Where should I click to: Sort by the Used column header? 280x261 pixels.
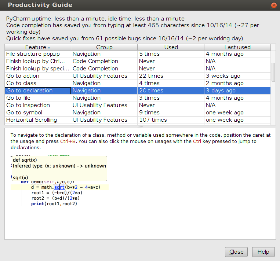pyautogui.click(x=171, y=47)
